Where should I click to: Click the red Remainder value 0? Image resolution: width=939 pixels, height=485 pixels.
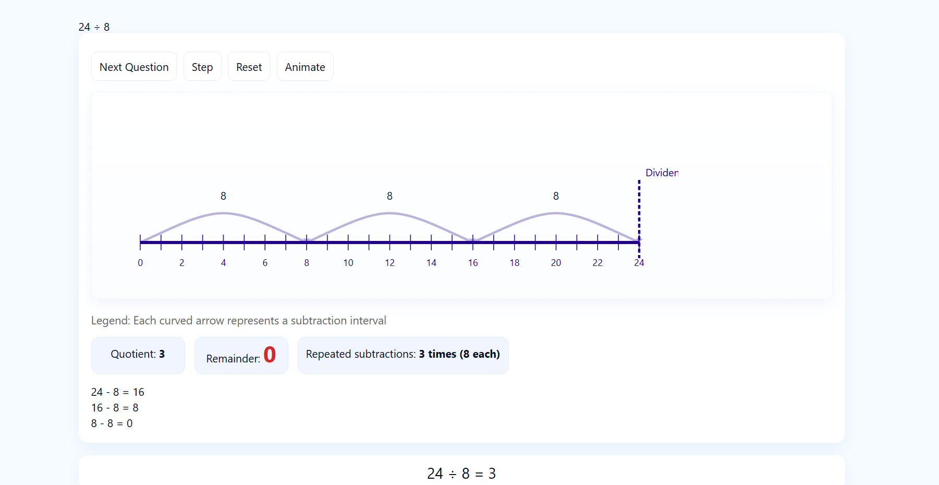[x=270, y=354]
